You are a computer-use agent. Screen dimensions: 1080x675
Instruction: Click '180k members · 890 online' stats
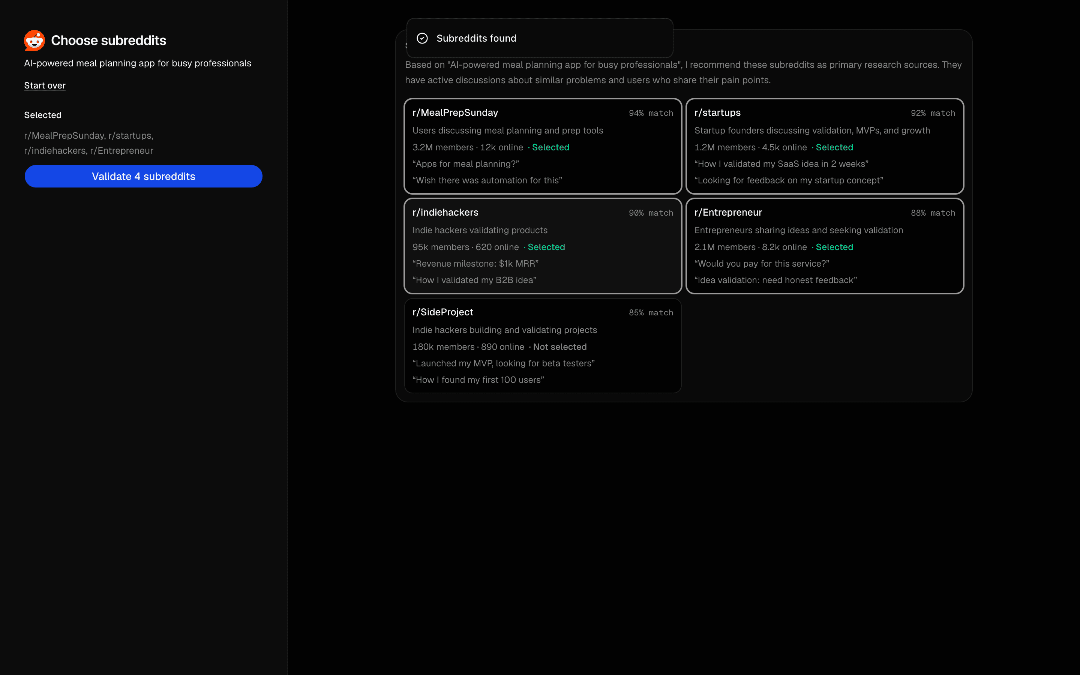click(468, 347)
